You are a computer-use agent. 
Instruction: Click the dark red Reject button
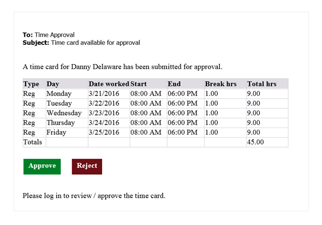click(x=87, y=167)
